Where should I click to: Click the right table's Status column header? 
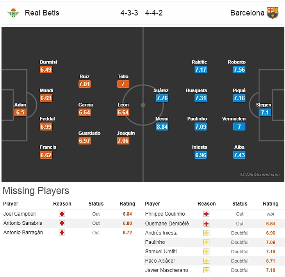click(240, 204)
